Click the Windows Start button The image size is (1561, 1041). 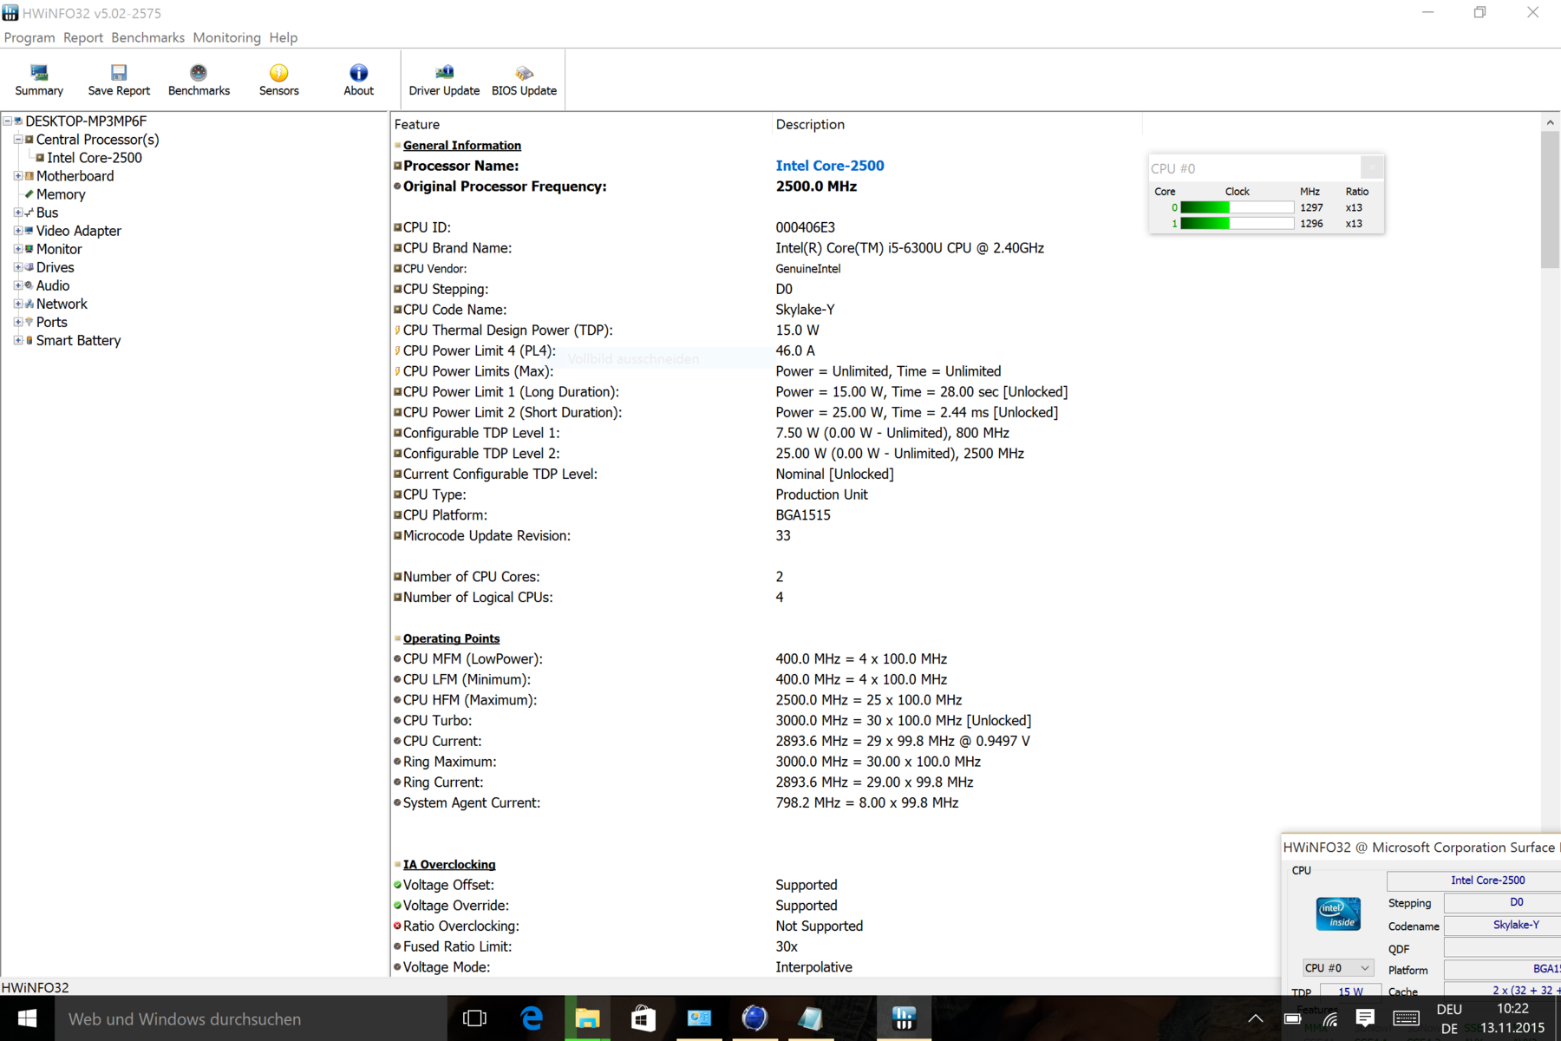click(27, 1018)
